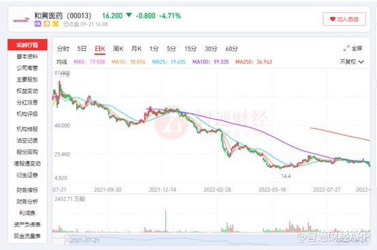Click the range slider handle at 2021-07-21
This screenshot has height=250, width=377.
coord(67,240)
